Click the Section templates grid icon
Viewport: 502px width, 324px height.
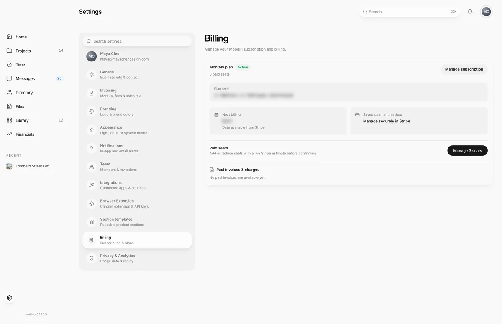(92, 222)
